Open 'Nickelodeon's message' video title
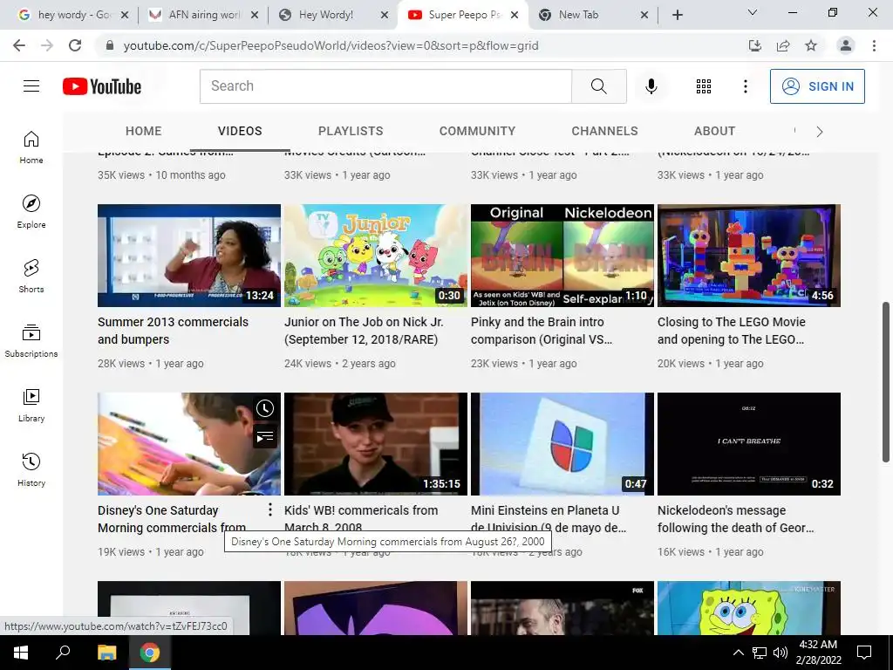 pos(736,518)
